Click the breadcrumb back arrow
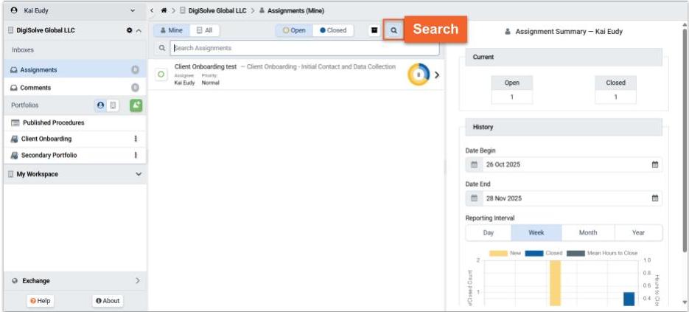This screenshot has width=689, height=312. [152, 11]
